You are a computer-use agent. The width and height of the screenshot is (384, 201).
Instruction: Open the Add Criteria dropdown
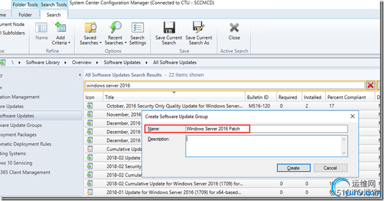coord(60,34)
